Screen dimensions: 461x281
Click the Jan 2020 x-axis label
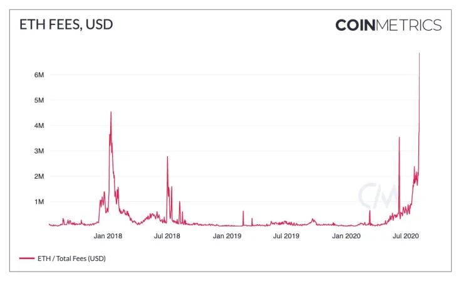click(346, 236)
